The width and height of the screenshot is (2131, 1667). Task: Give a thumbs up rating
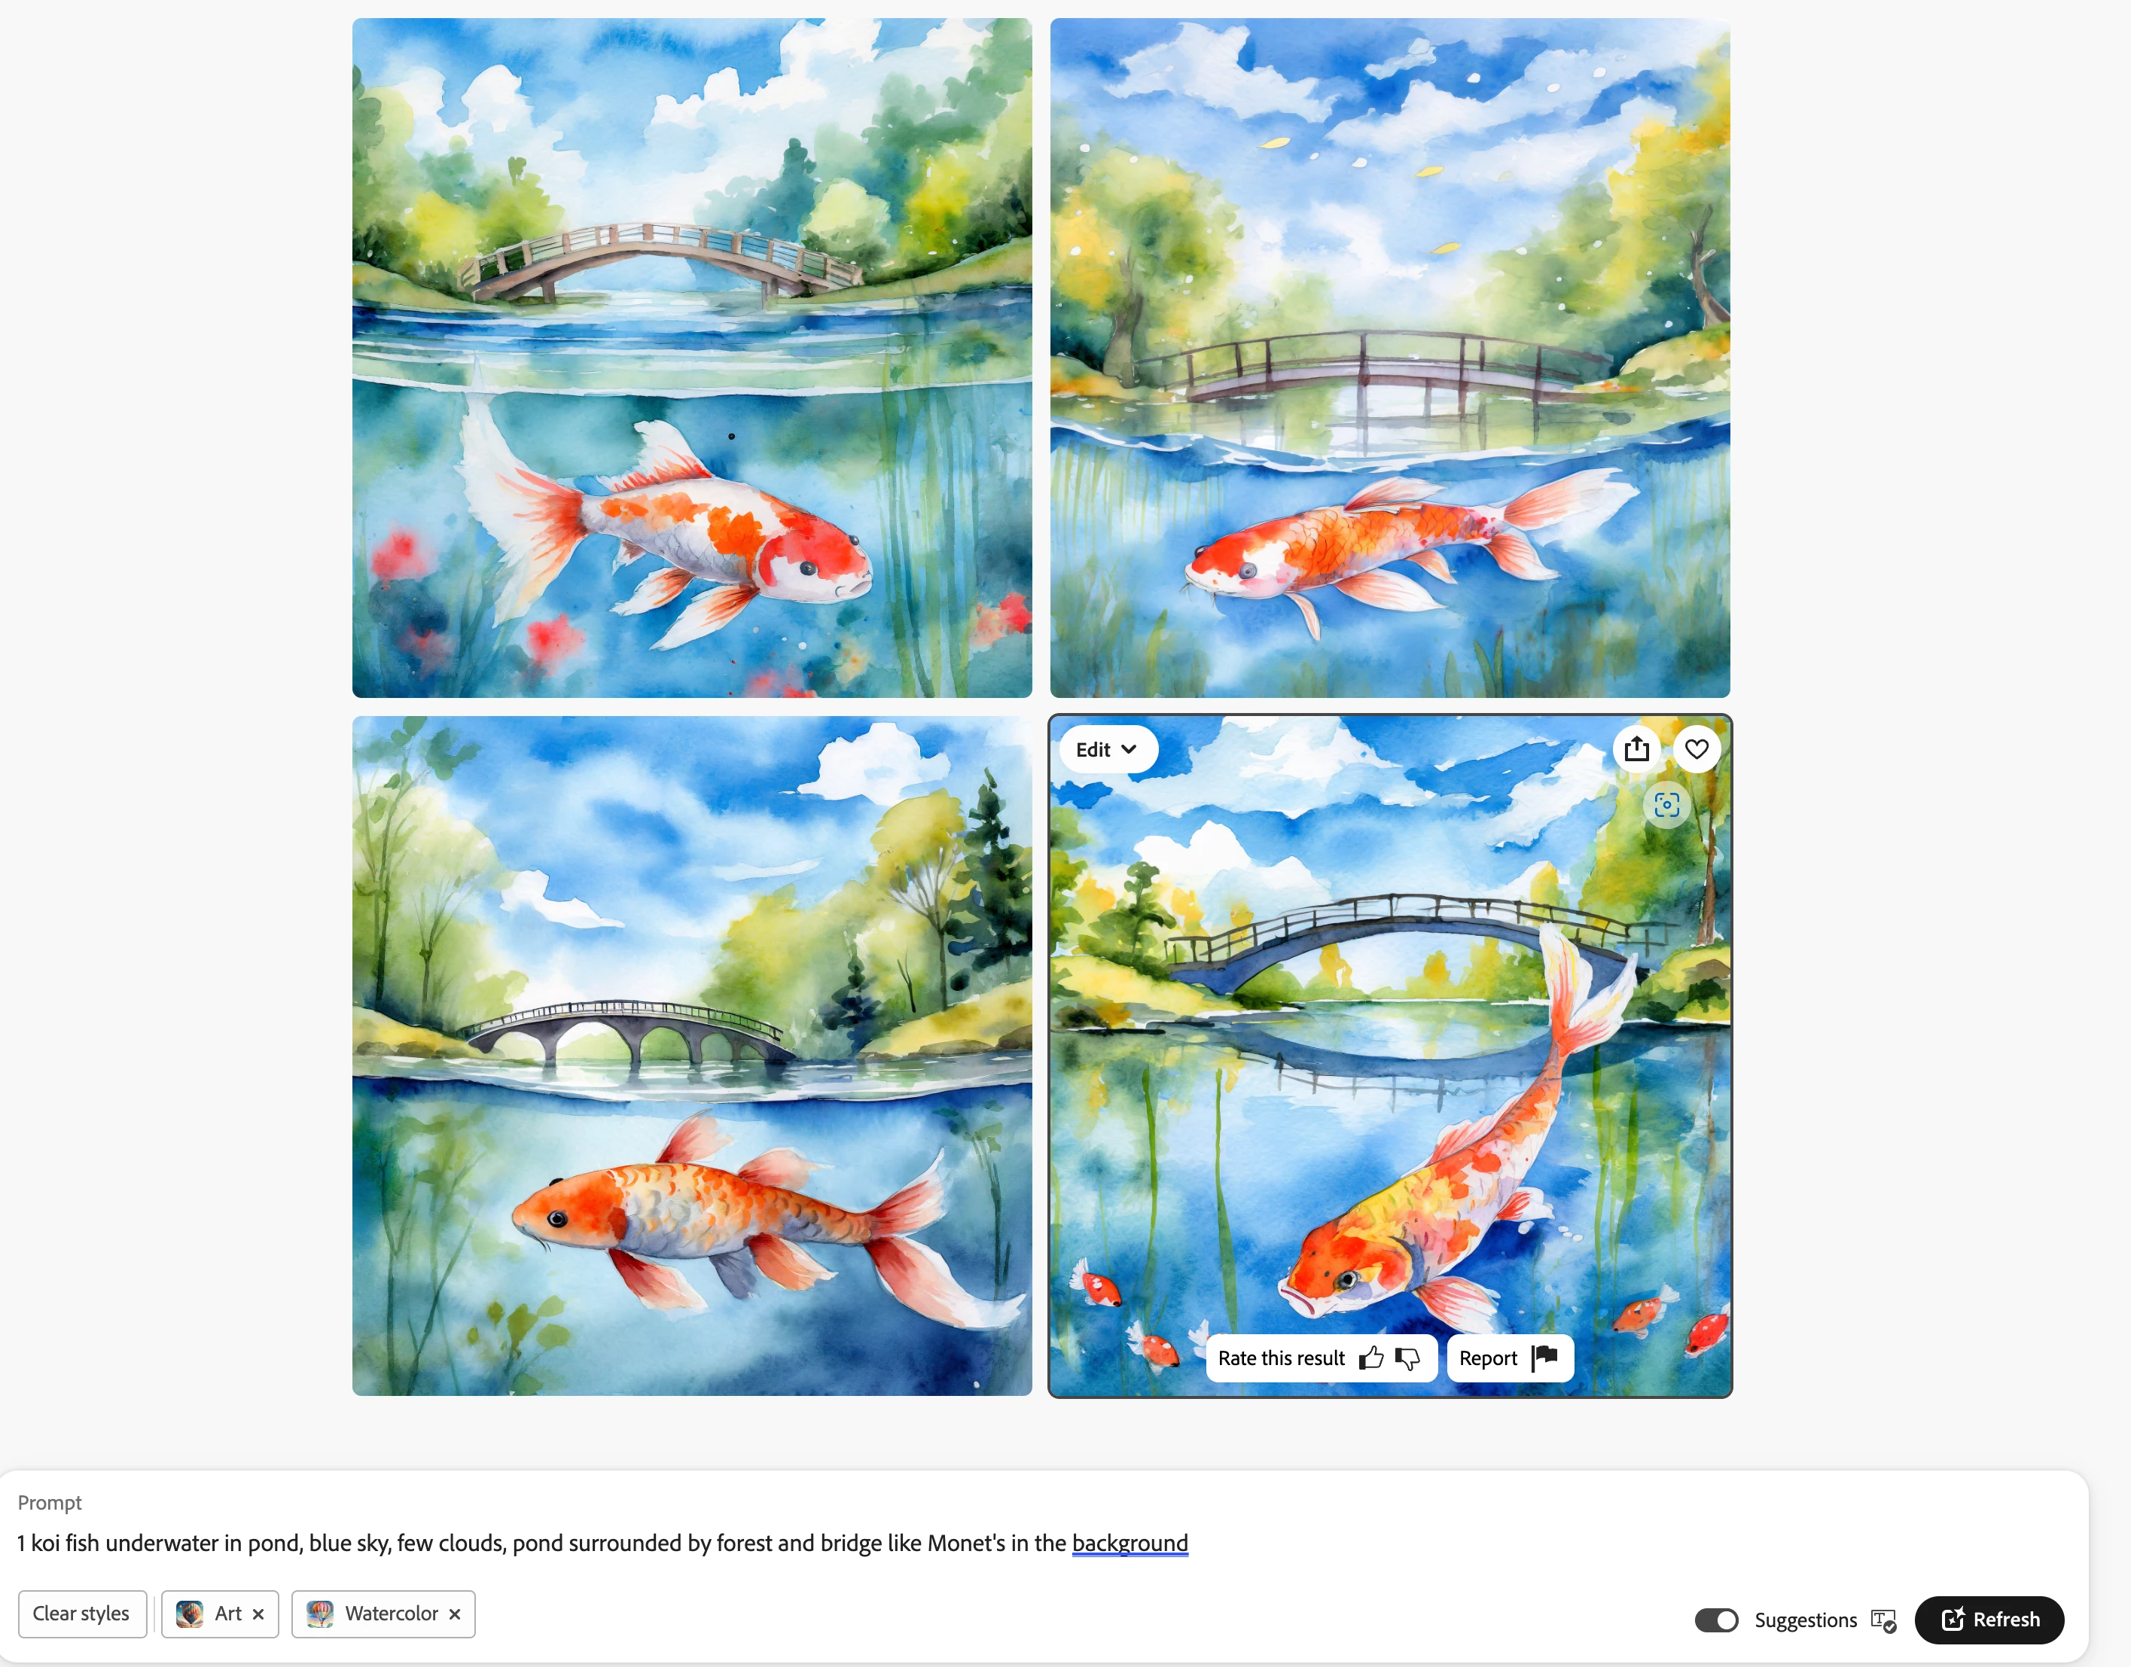1371,1358
